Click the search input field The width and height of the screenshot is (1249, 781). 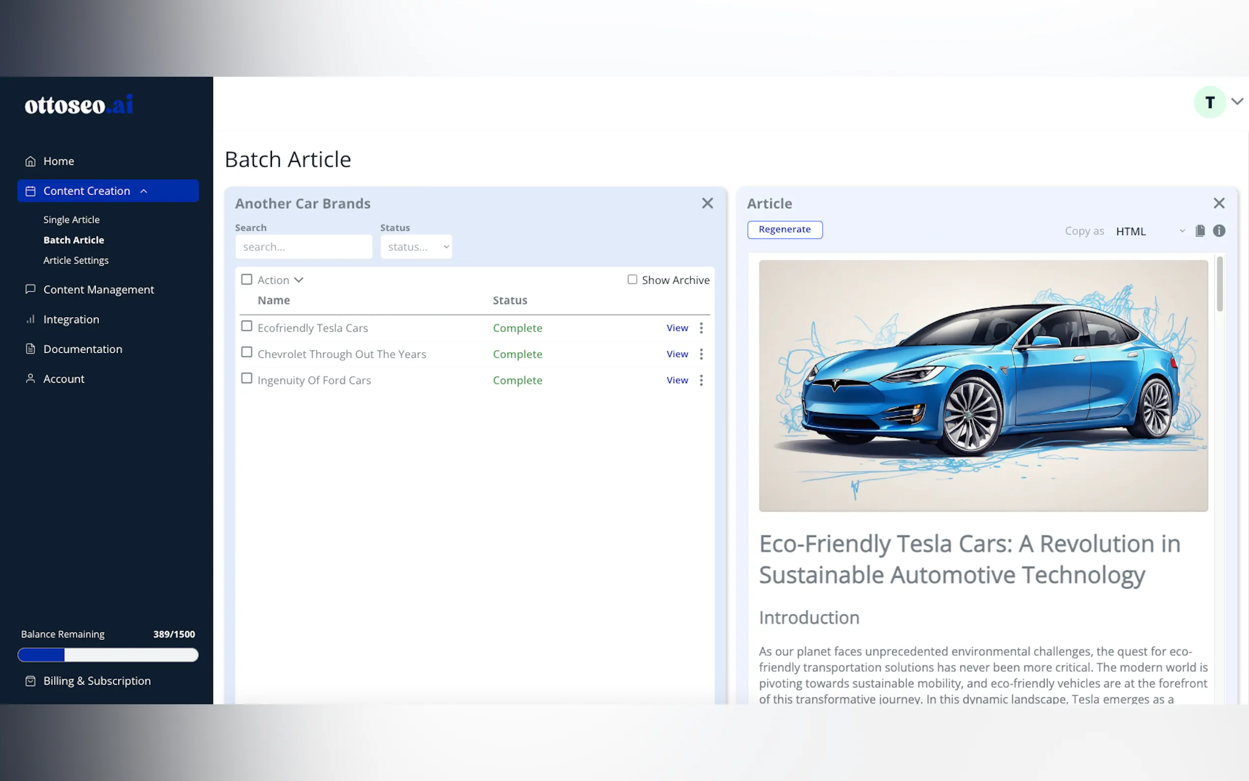303,247
